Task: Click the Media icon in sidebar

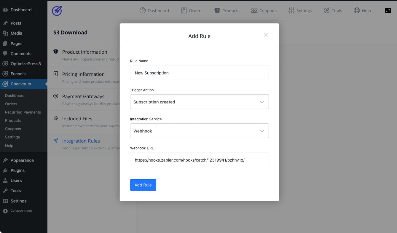Action: point(5,33)
